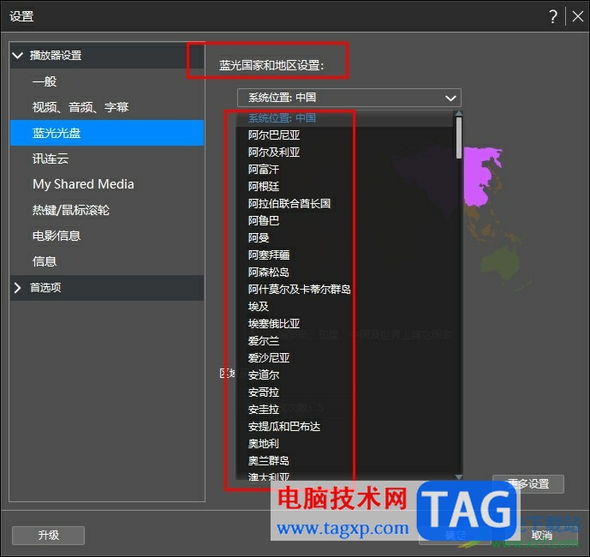Toggle the 系统位置: 中国 region dropdown

click(349, 98)
